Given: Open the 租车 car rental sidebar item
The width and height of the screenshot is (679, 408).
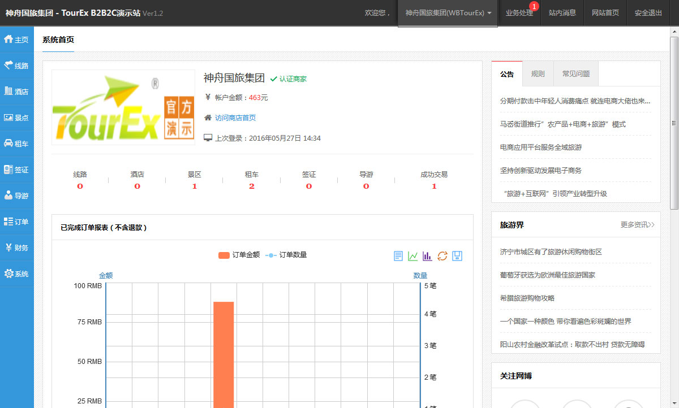Looking at the screenshot, I should (x=16, y=144).
